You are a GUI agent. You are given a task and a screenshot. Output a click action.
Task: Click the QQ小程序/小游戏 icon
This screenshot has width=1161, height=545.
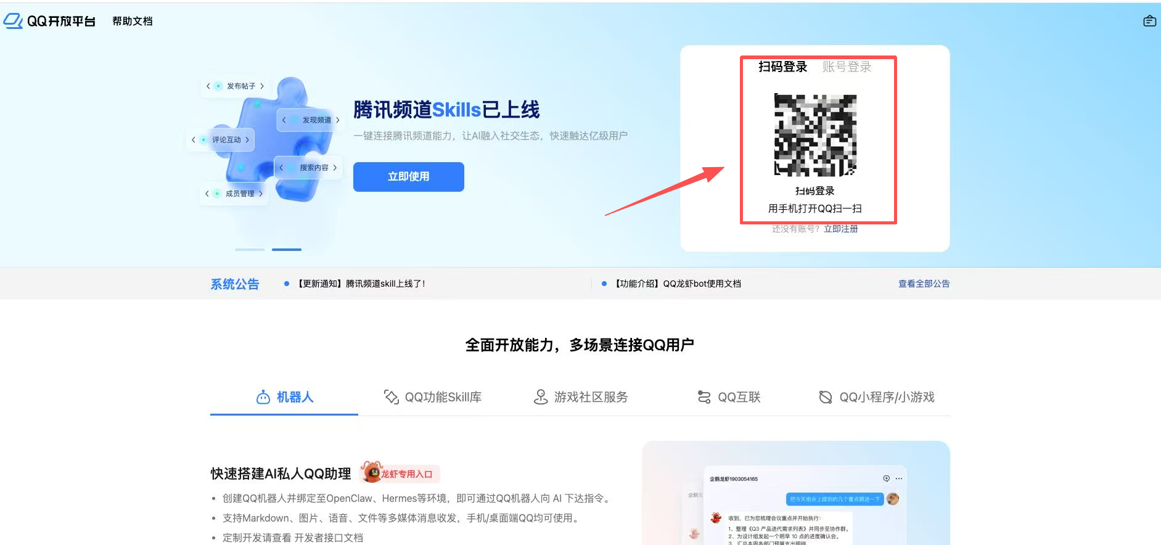(x=826, y=397)
